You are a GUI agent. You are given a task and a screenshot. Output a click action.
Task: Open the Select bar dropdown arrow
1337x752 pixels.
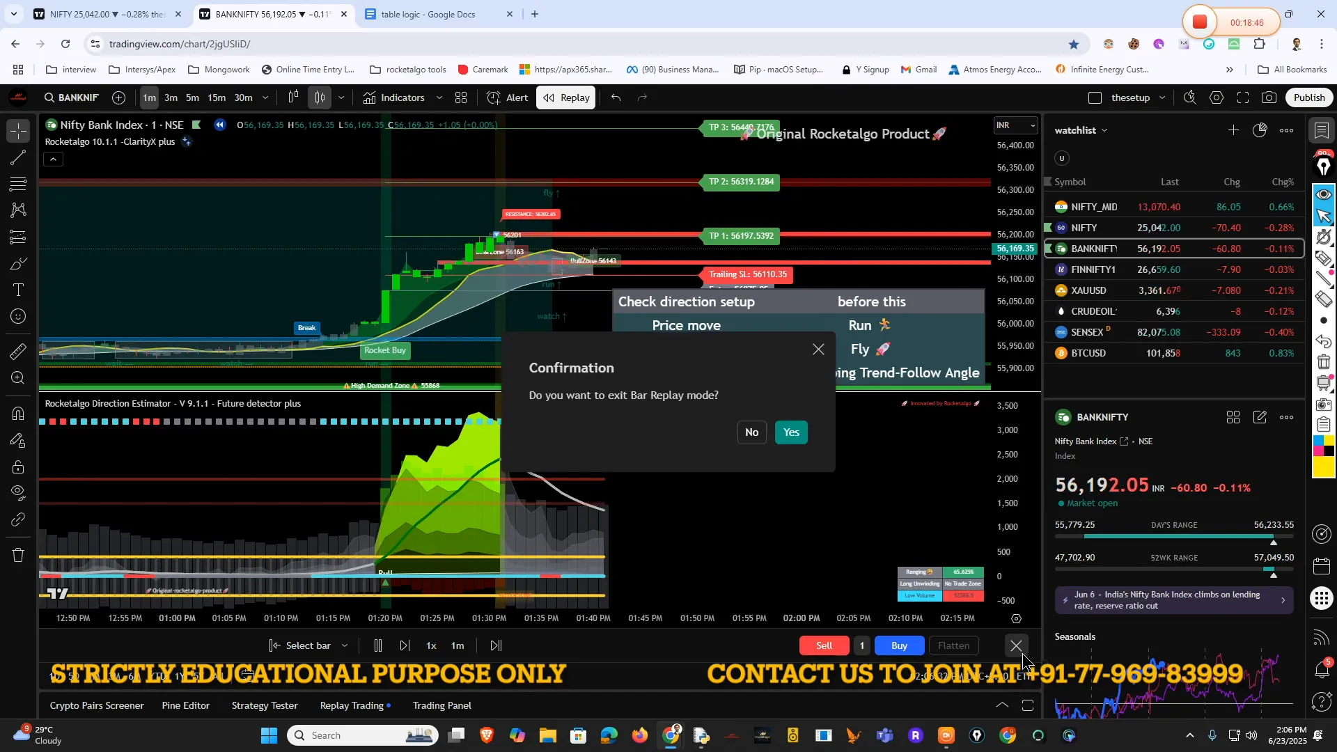pyautogui.click(x=345, y=645)
